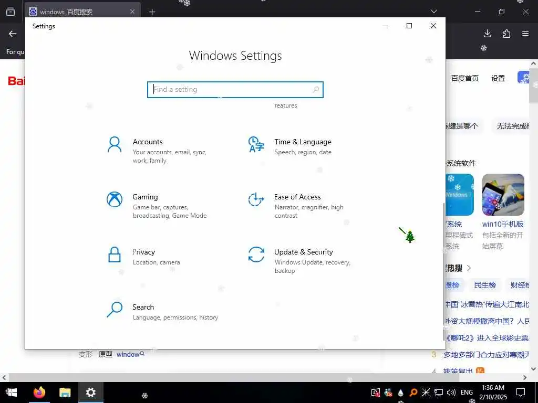Click the water drop tray icon

(x=401, y=393)
